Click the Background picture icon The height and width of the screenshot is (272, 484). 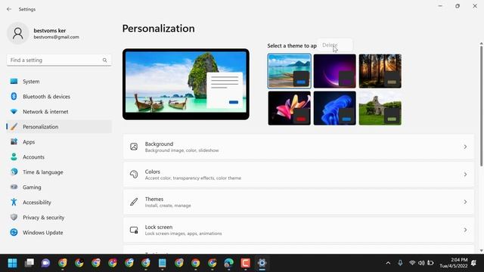click(x=134, y=147)
